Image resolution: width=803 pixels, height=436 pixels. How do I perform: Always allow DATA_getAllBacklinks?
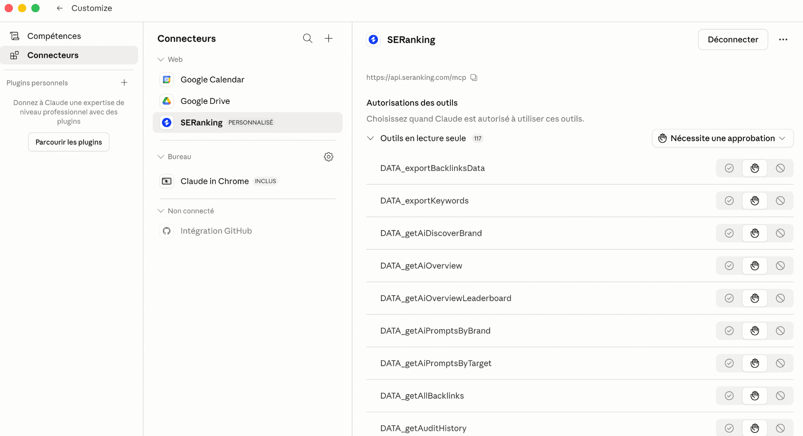[x=729, y=396]
